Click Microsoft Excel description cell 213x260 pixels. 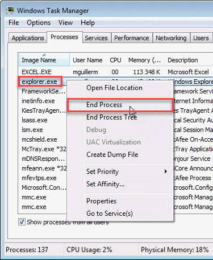tap(188, 72)
